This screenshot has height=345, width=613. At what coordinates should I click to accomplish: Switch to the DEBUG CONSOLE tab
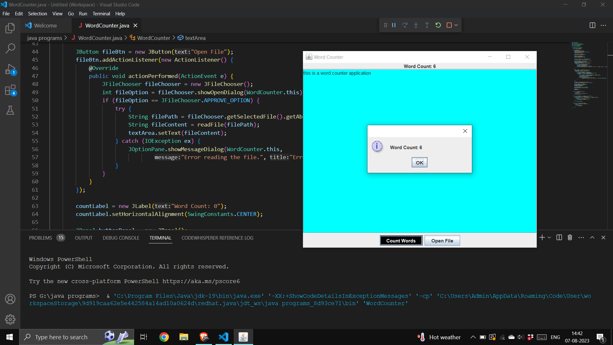coord(121,238)
